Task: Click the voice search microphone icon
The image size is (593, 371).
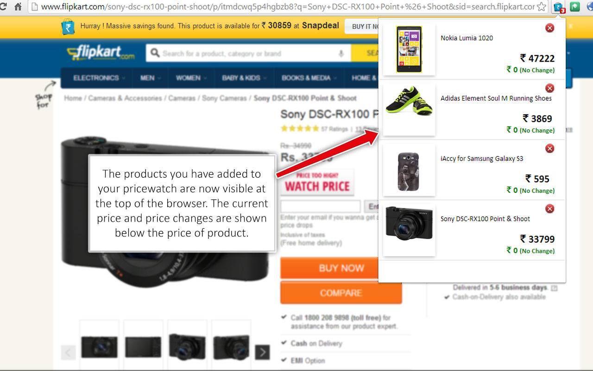Action: click(341, 53)
